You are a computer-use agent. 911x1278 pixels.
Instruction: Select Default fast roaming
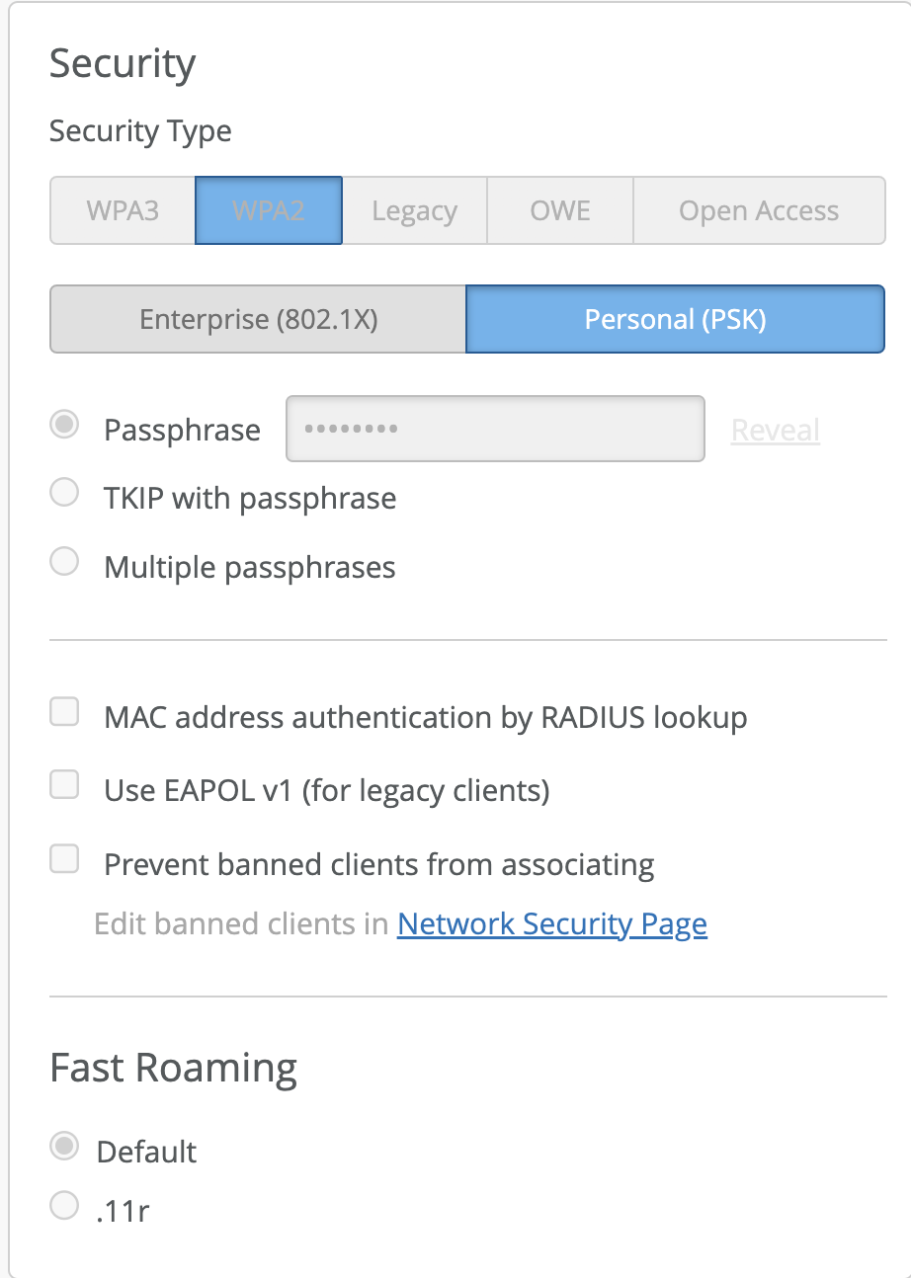click(x=63, y=1146)
